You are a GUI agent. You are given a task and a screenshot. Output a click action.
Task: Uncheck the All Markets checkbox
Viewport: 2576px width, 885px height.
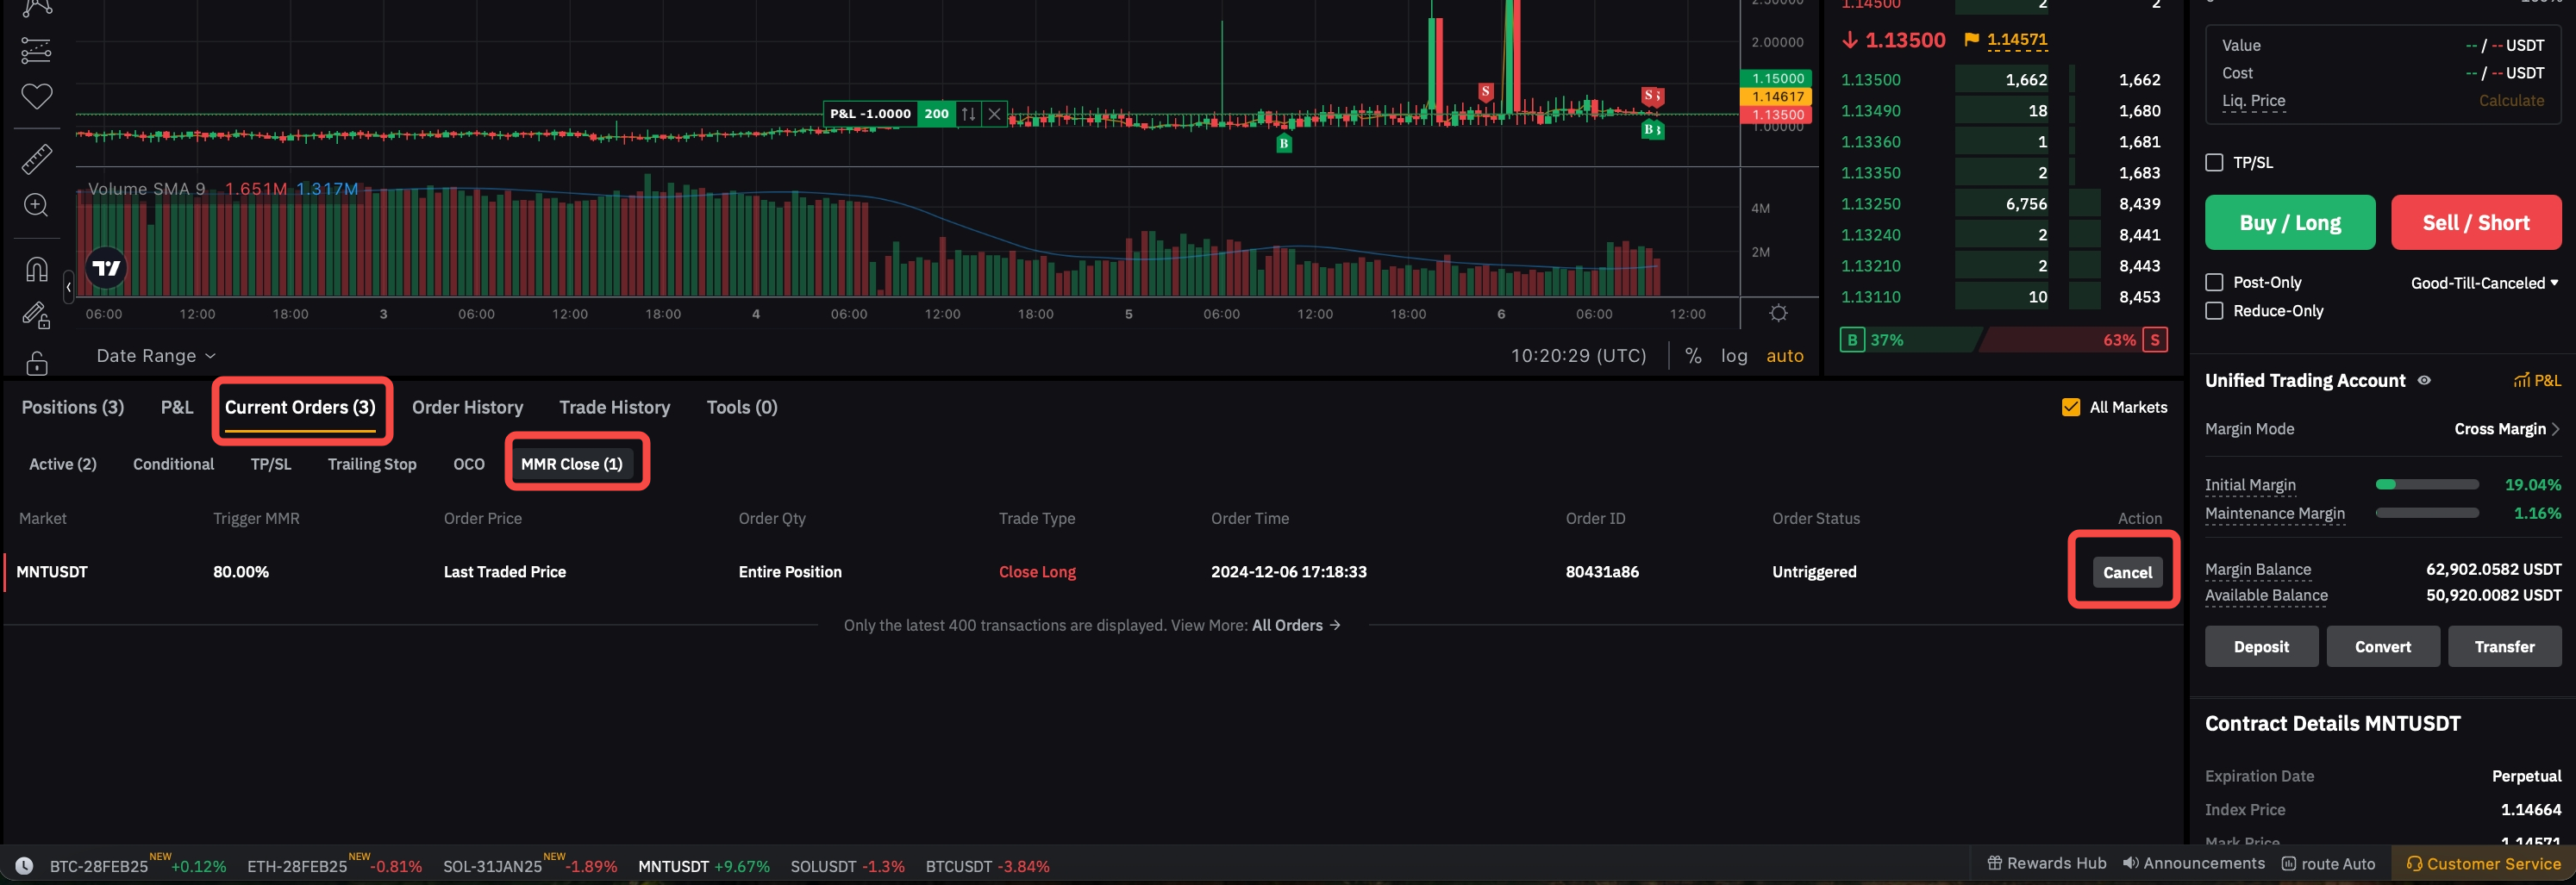(x=2071, y=407)
